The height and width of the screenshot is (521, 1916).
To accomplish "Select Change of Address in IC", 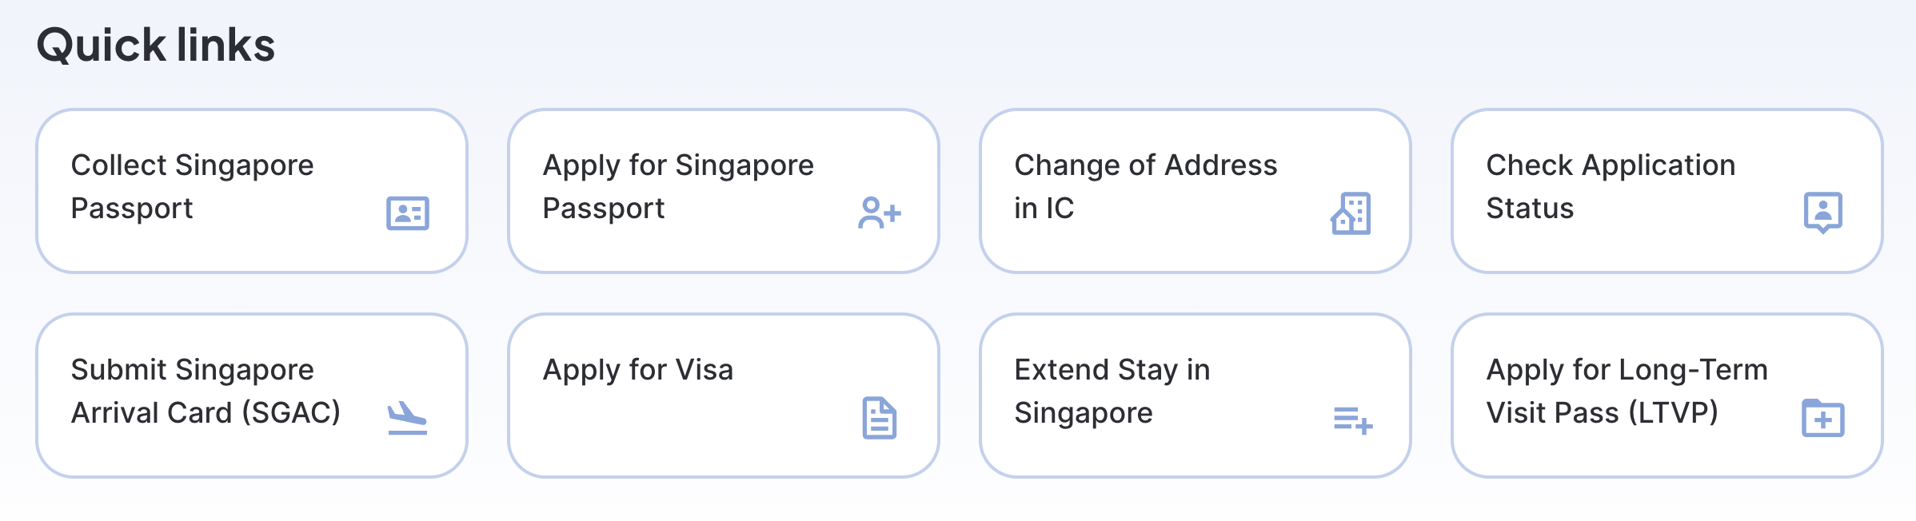I will coord(1196,191).
